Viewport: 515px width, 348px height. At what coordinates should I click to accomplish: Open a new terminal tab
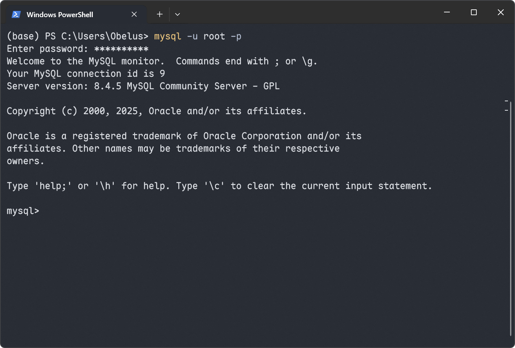click(160, 14)
